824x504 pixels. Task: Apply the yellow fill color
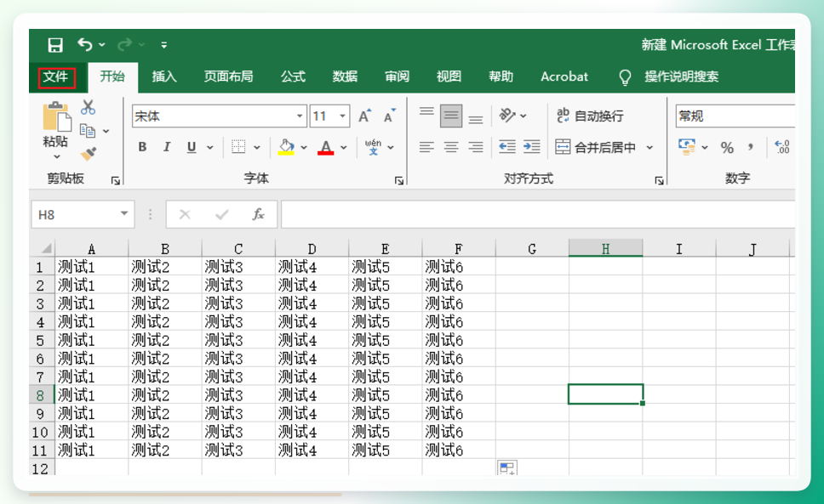point(286,147)
